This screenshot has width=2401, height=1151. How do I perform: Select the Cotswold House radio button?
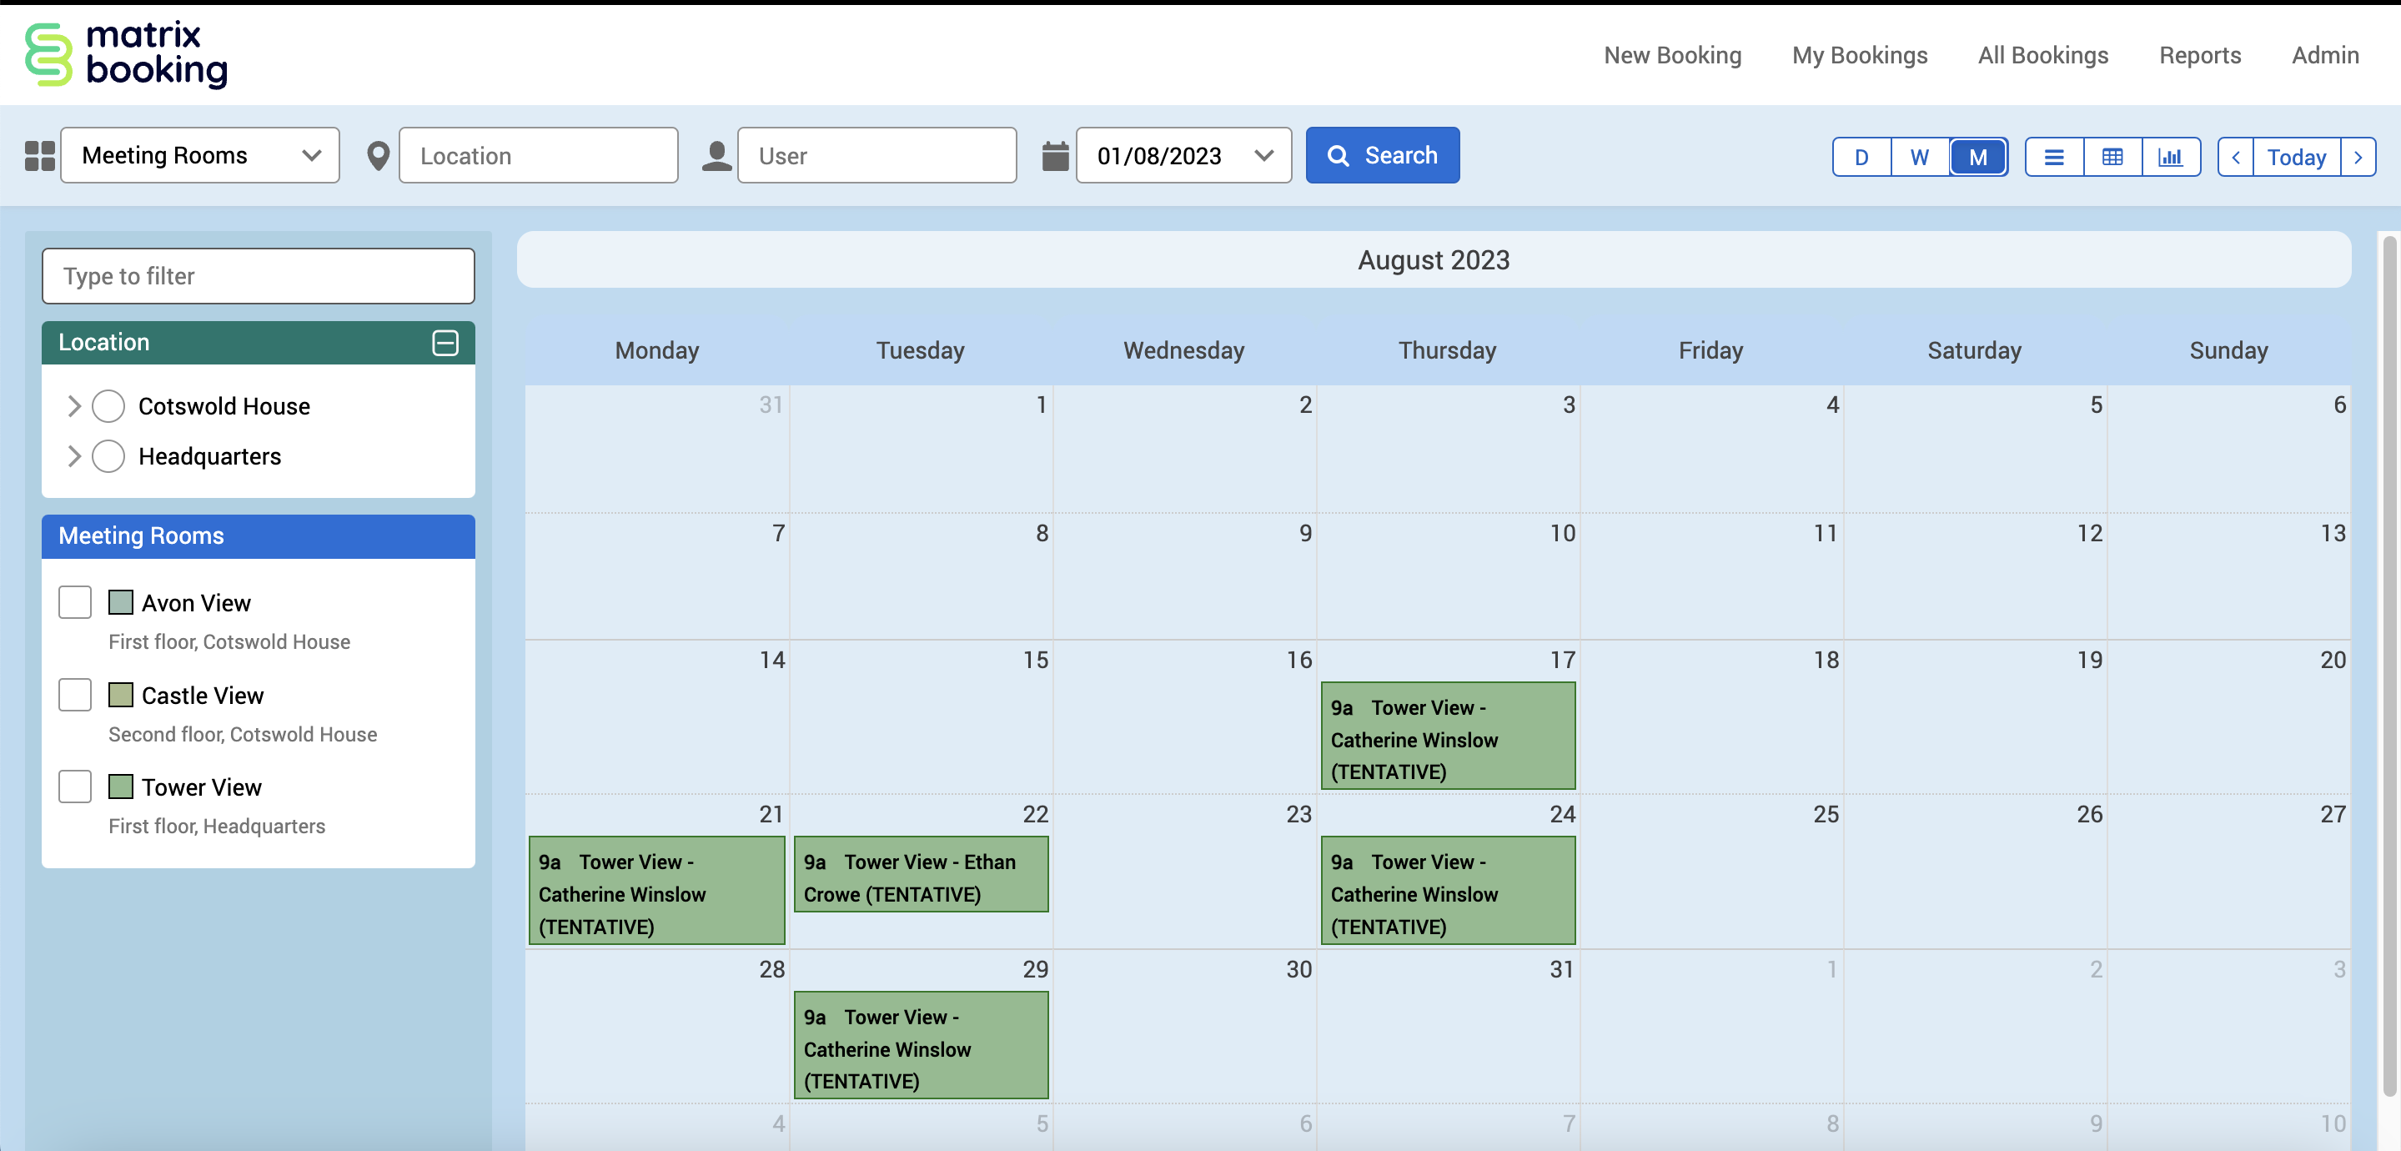[108, 406]
